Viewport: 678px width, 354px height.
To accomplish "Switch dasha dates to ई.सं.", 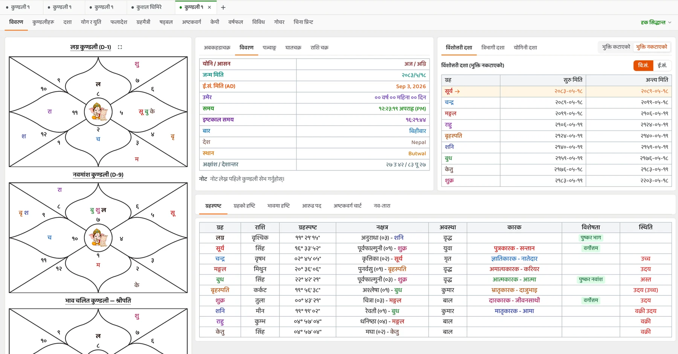I will [662, 65].
